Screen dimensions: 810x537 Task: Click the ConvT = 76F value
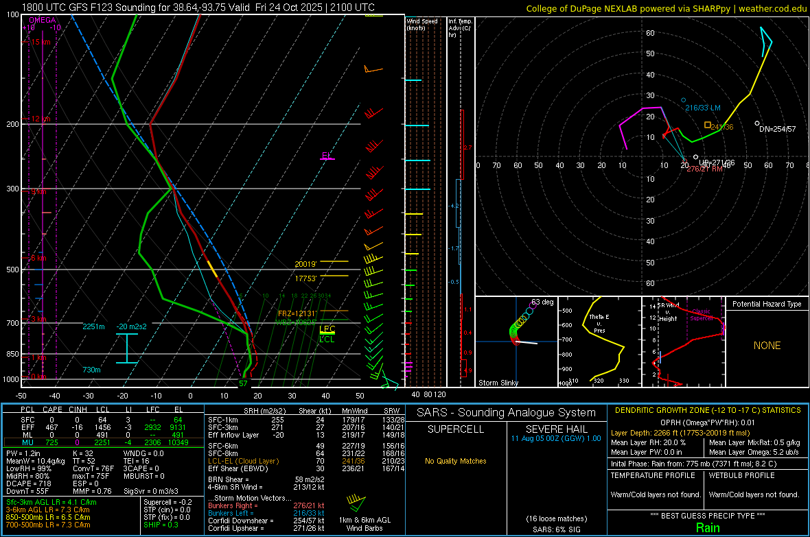pyautogui.click(x=93, y=469)
